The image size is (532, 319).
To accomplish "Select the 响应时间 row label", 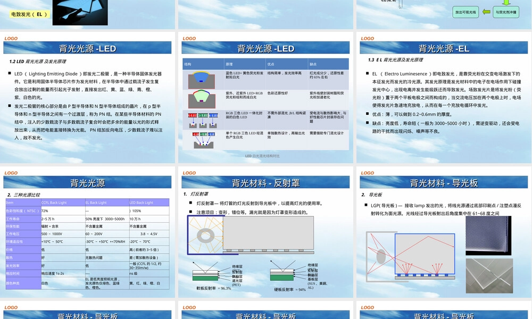I will 23,273.
